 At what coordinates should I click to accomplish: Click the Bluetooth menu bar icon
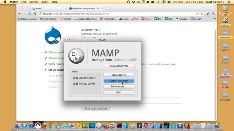click(x=158, y=2)
